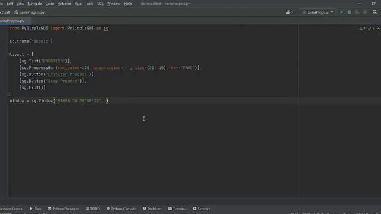Run the barraProgess configuration with the green play icon

(x=341, y=12)
